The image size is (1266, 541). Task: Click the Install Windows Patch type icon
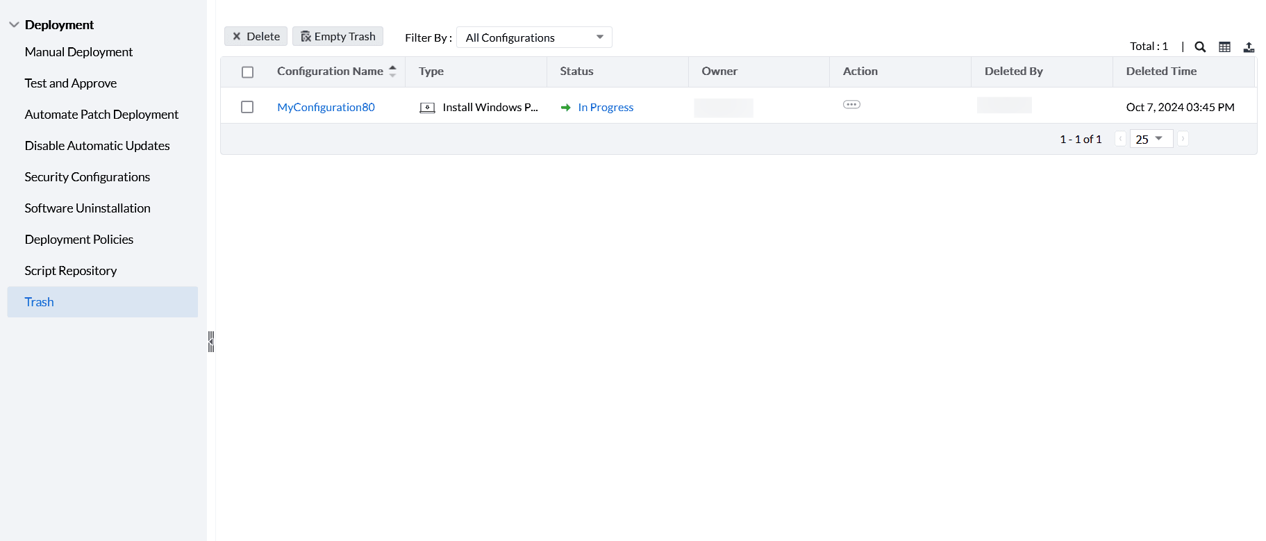[x=428, y=108]
